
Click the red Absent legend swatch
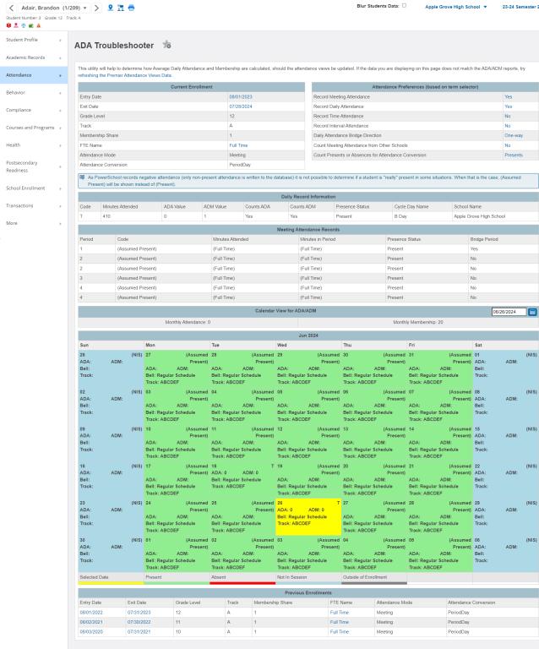pos(242,583)
